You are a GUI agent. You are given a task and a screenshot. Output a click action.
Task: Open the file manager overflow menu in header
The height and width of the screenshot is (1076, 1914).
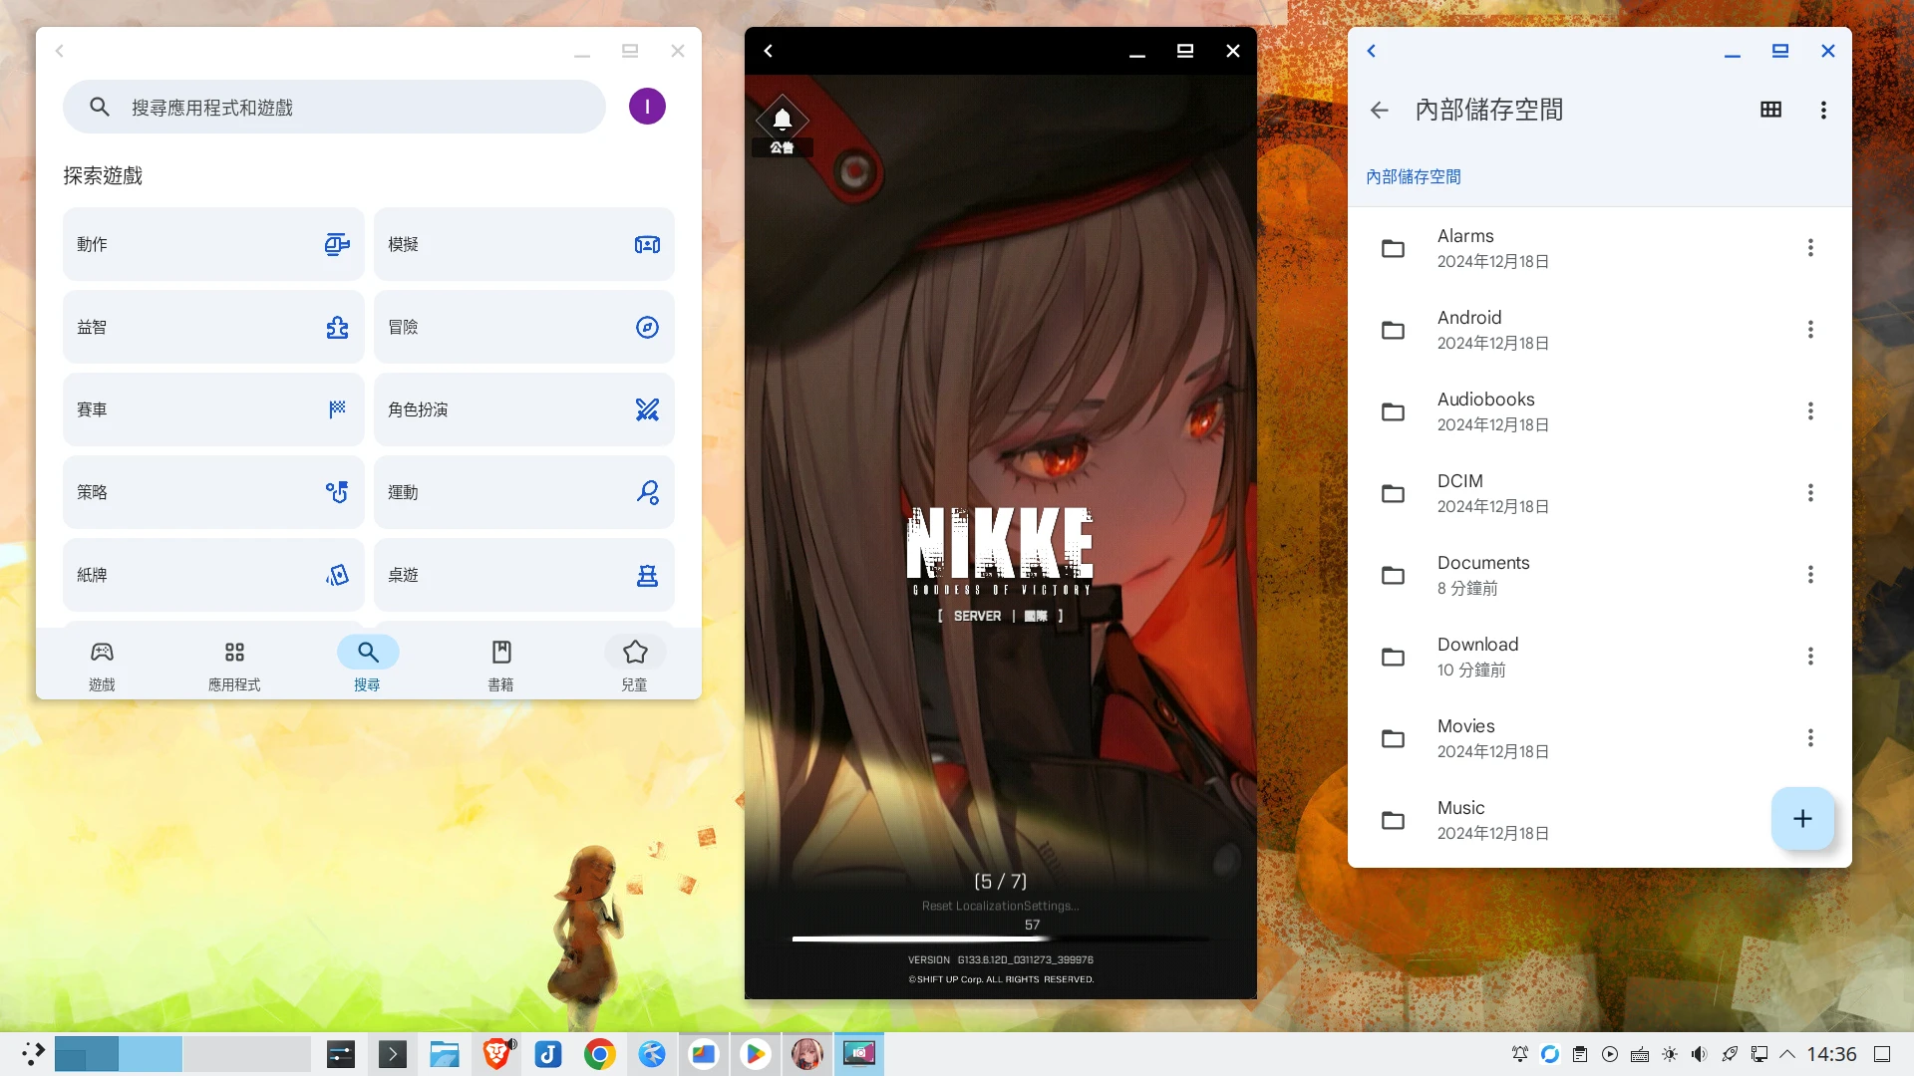pyautogui.click(x=1823, y=110)
